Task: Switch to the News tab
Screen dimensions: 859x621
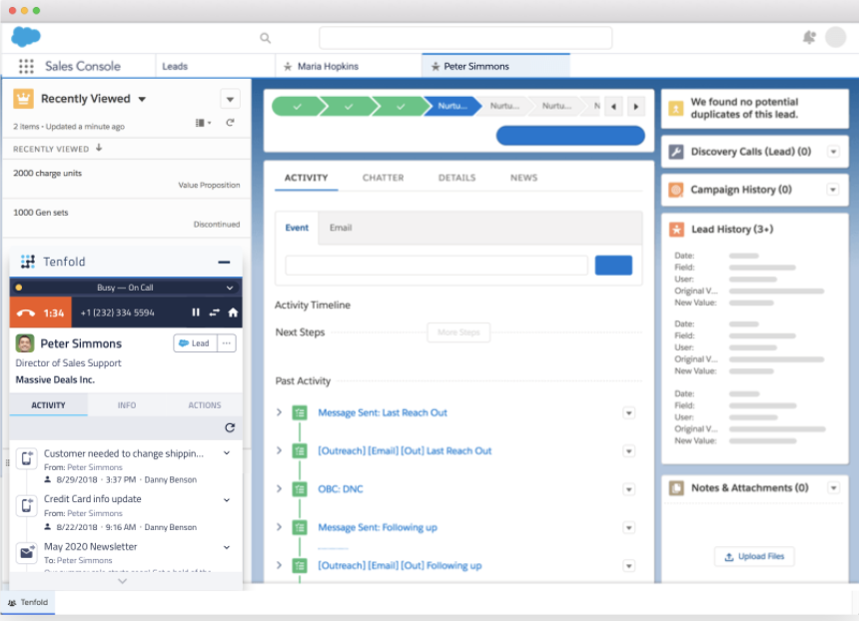Action: click(523, 178)
